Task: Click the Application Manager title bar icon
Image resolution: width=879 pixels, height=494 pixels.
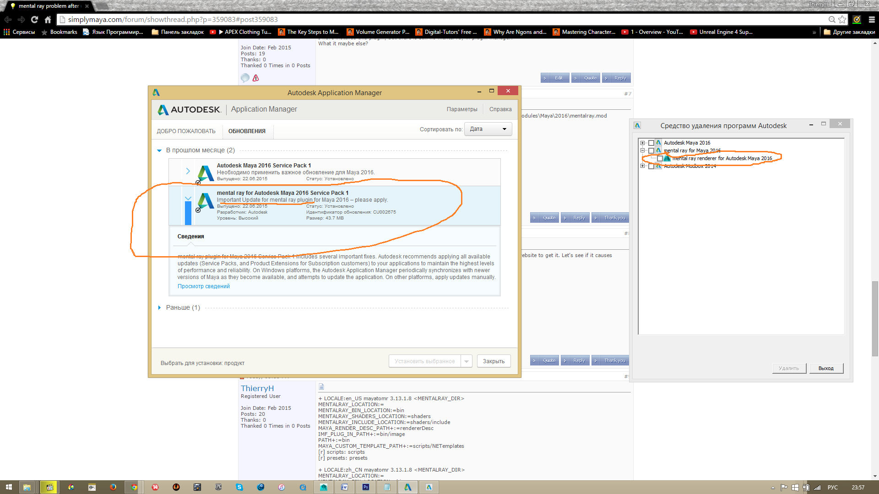Action: 156,92
